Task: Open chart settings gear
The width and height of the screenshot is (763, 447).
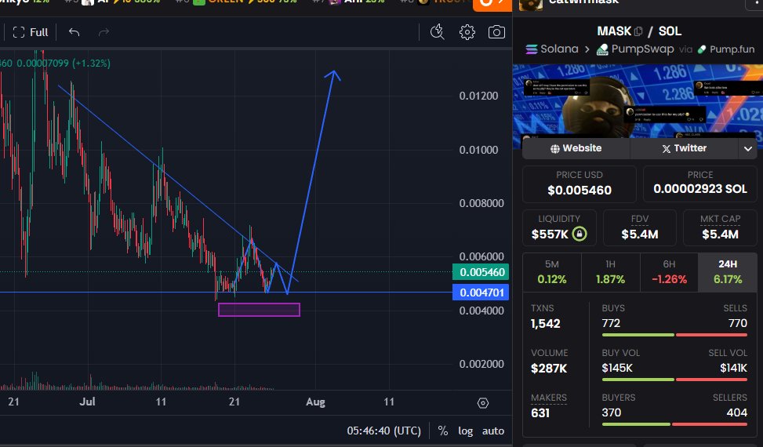Action: [467, 32]
